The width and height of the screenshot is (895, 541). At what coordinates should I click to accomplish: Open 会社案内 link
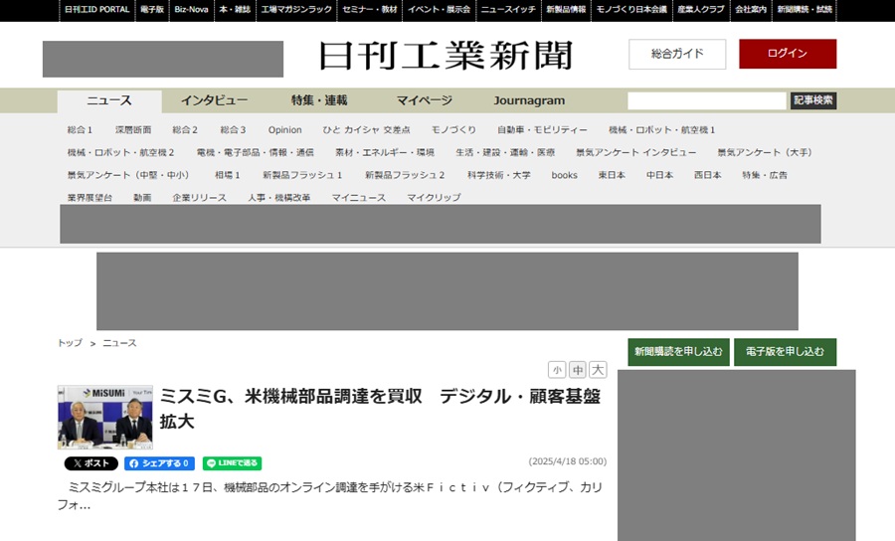coord(751,10)
